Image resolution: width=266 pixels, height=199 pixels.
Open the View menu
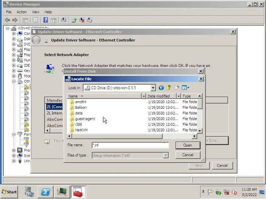click(x=36, y=12)
